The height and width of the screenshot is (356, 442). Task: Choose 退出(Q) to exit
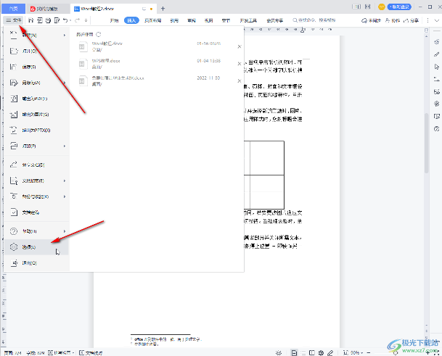coord(37,262)
